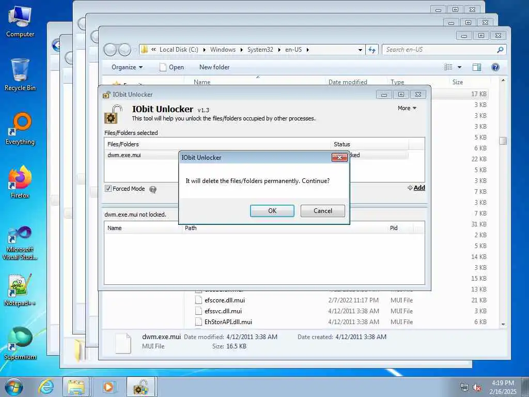Click Local Disk (C:) in the breadcrumb path
The image size is (529, 397).
click(179, 50)
